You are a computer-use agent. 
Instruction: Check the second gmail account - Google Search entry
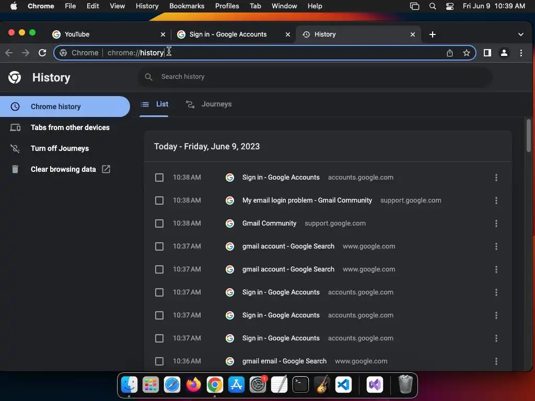pos(159,269)
